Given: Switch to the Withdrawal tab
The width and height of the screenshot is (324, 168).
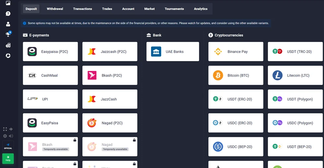Looking at the screenshot, I should coord(55,9).
